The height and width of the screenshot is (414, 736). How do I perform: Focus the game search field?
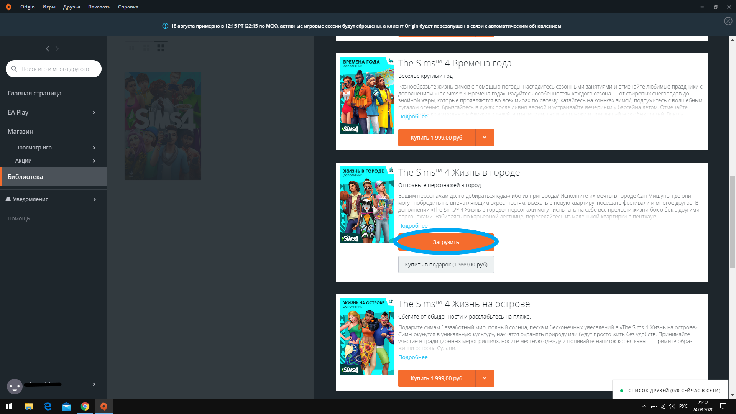click(x=54, y=69)
